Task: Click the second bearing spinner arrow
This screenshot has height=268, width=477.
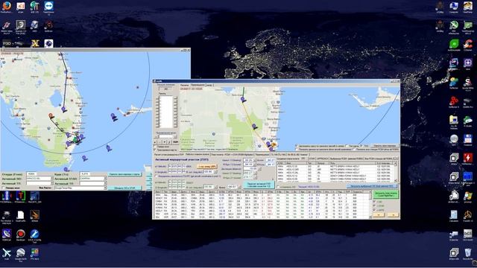Action: [x=254, y=165]
